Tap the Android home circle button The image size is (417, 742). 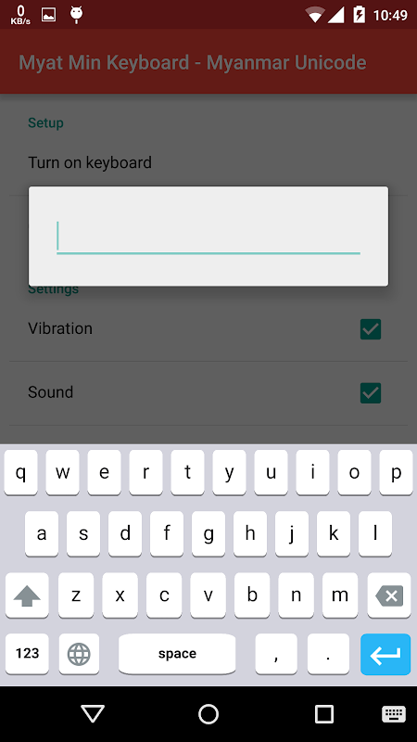point(208,713)
